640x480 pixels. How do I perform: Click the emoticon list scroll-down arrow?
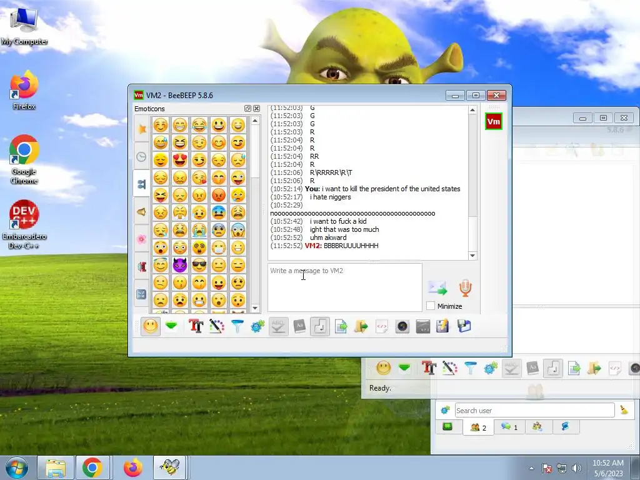coord(255,308)
